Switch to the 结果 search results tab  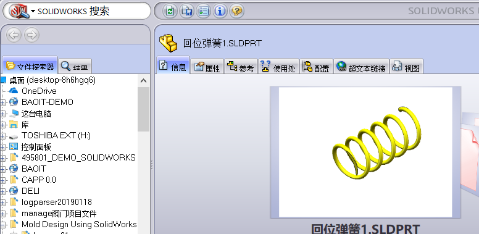[75, 66]
